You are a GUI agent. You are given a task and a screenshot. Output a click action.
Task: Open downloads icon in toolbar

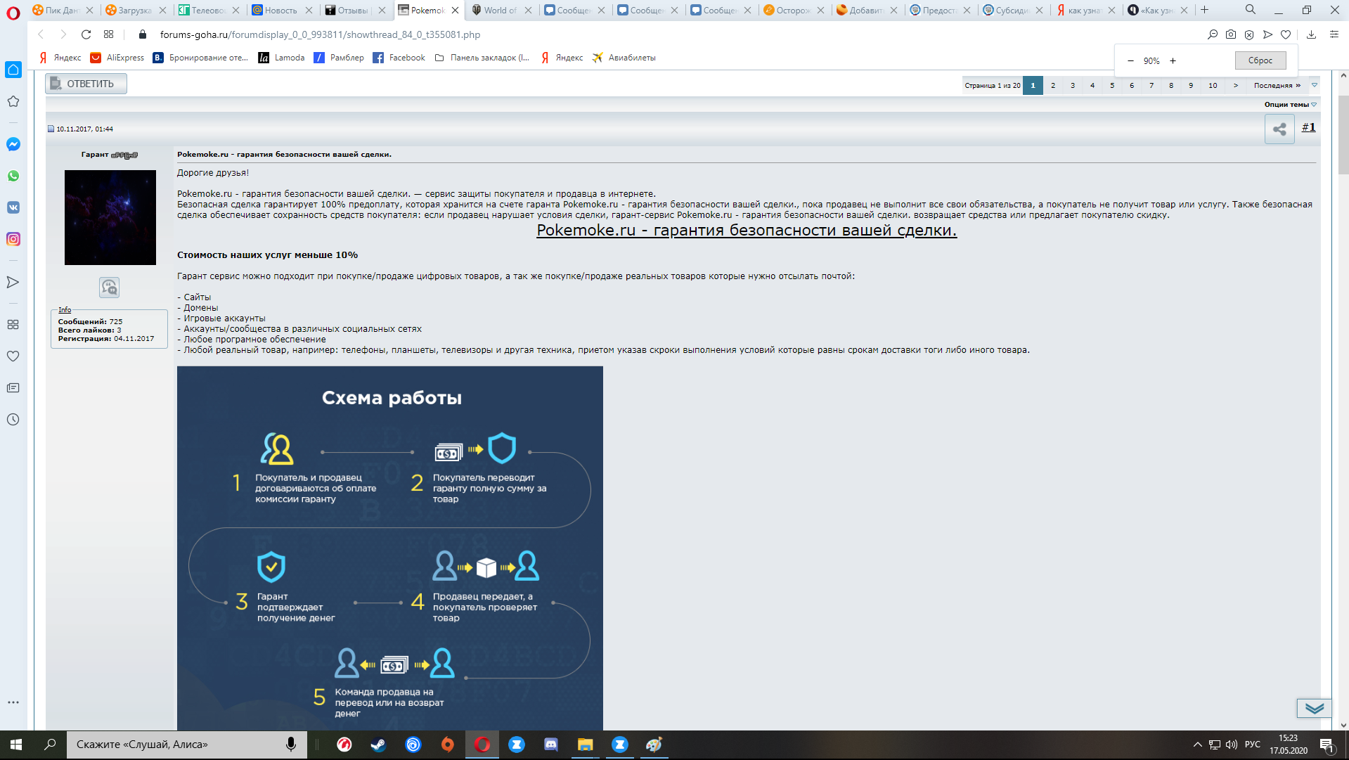1311,34
